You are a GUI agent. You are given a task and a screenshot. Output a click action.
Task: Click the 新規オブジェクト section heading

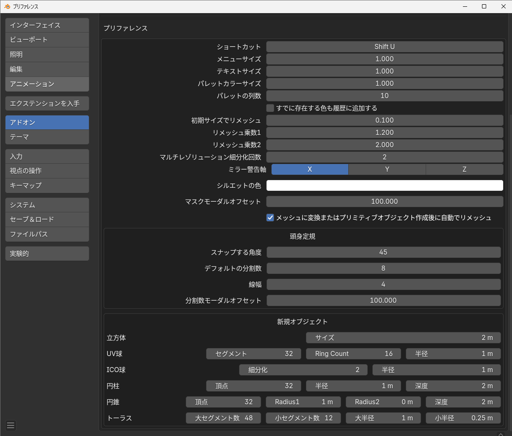(x=303, y=322)
